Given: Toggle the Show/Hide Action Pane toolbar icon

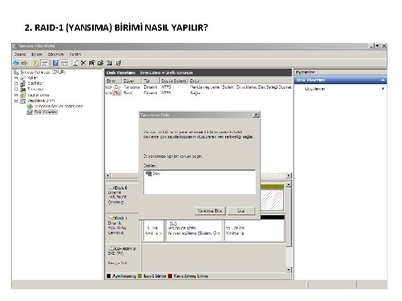Looking at the screenshot, I should coord(64,63).
